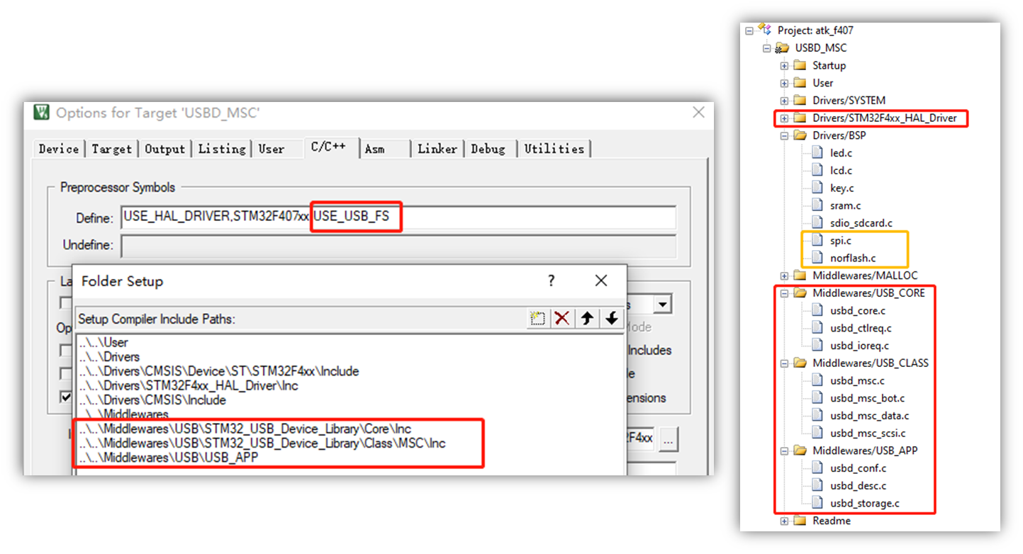Viewport: 1023px width, 554px height.
Task: Select the Drivers\CMSIS\Include path entry
Action: coord(152,400)
